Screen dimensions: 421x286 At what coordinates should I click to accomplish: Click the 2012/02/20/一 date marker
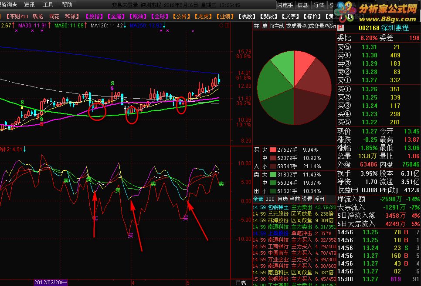click(51, 283)
